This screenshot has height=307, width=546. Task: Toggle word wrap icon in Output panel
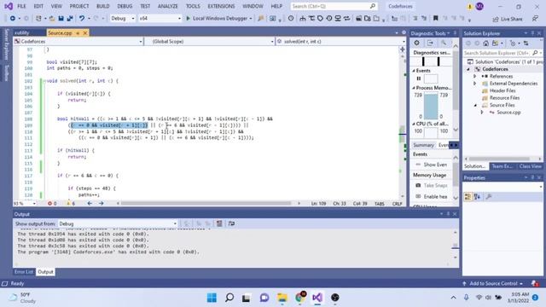click(231, 223)
